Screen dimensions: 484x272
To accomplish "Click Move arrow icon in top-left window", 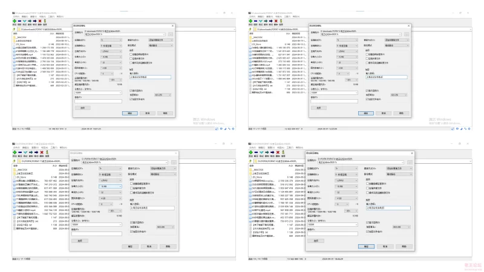I will tap(34, 21).
